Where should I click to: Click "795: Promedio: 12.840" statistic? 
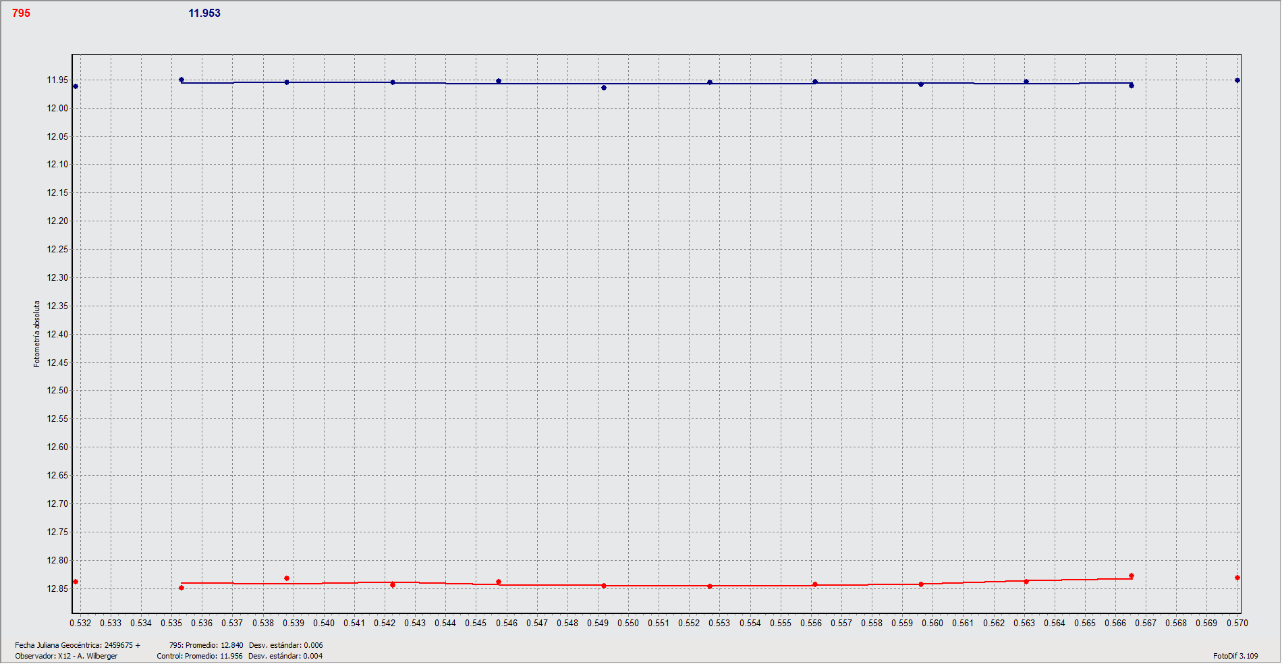click(206, 645)
